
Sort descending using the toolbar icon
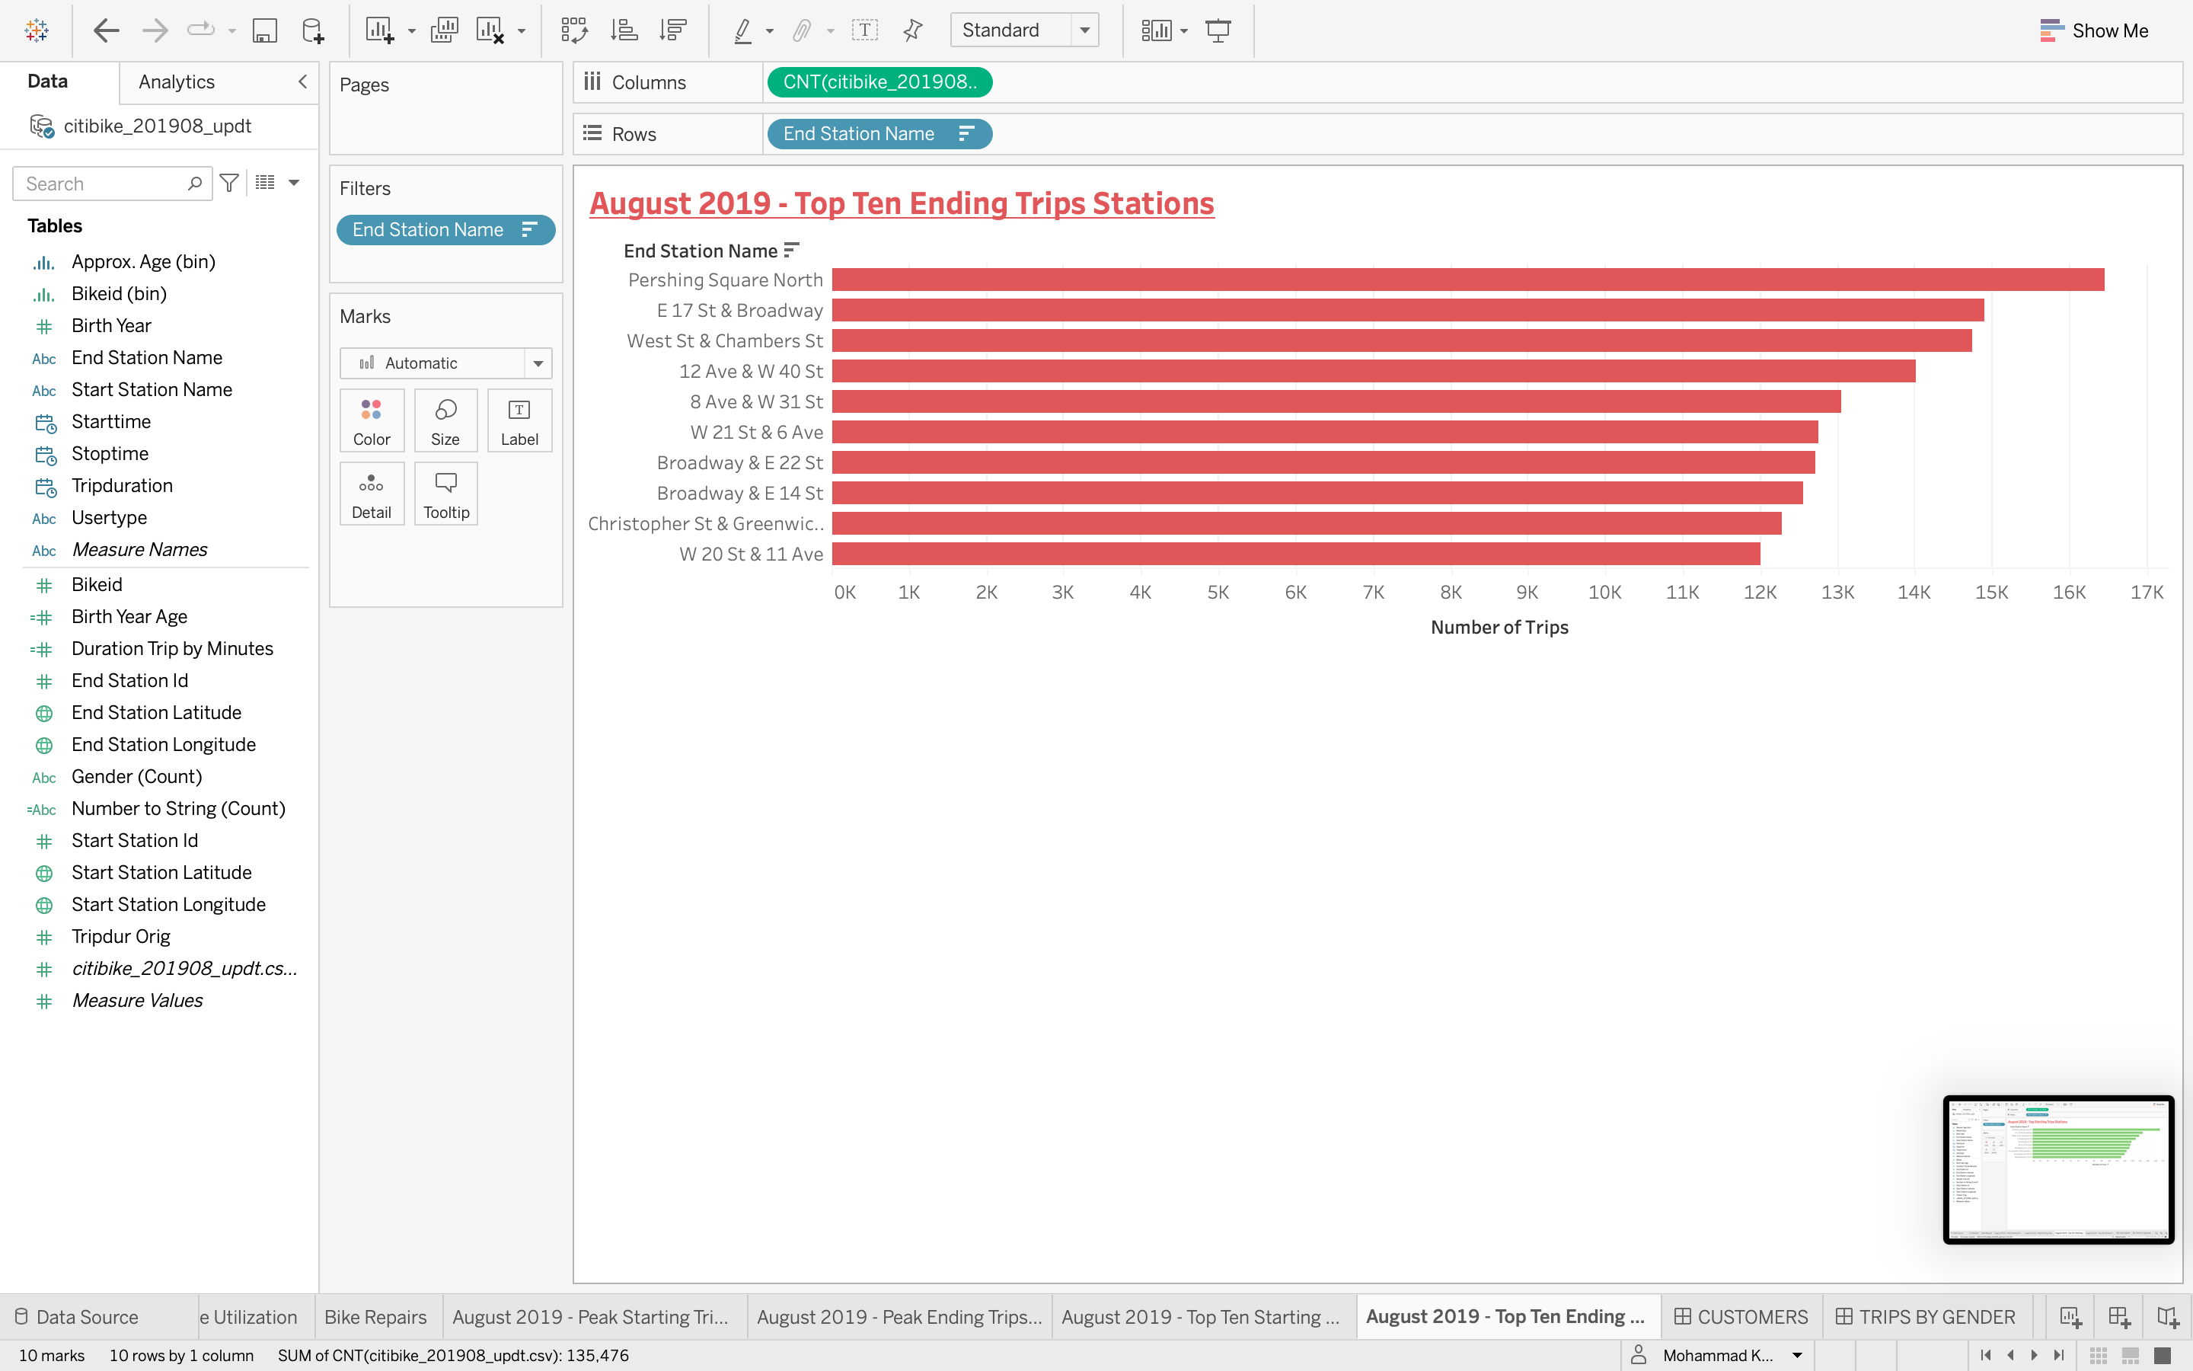(x=672, y=30)
